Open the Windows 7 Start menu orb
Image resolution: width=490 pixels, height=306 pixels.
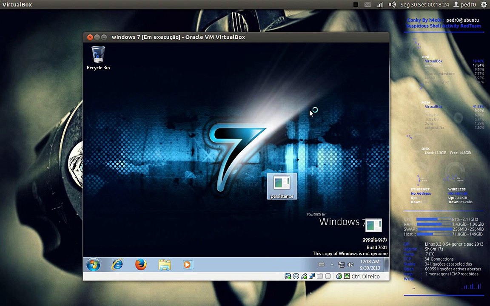tap(93, 265)
